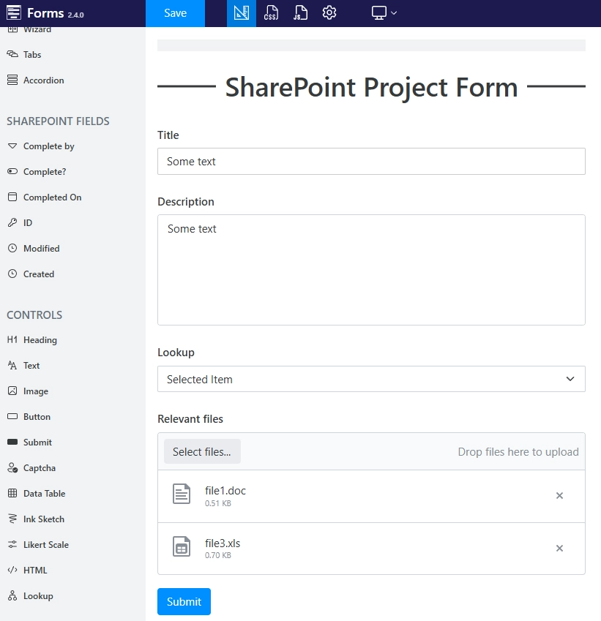This screenshot has height=621, width=601.
Task: Click the Drop files here to upload area
Action: pyautogui.click(x=518, y=452)
